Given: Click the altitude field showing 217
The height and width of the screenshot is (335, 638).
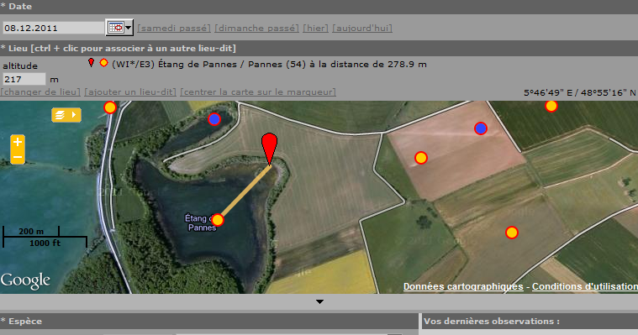Looking at the screenshot, I should pyautogui.click(x=24, y=79).
